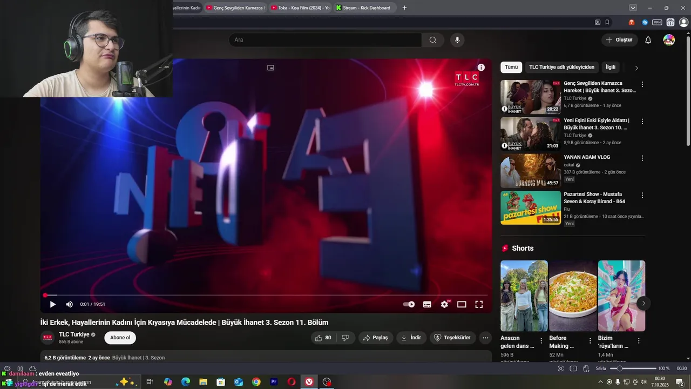Screen dimensions: 691x389
Task: Bookmark this page icon
Action: (607, 22)
